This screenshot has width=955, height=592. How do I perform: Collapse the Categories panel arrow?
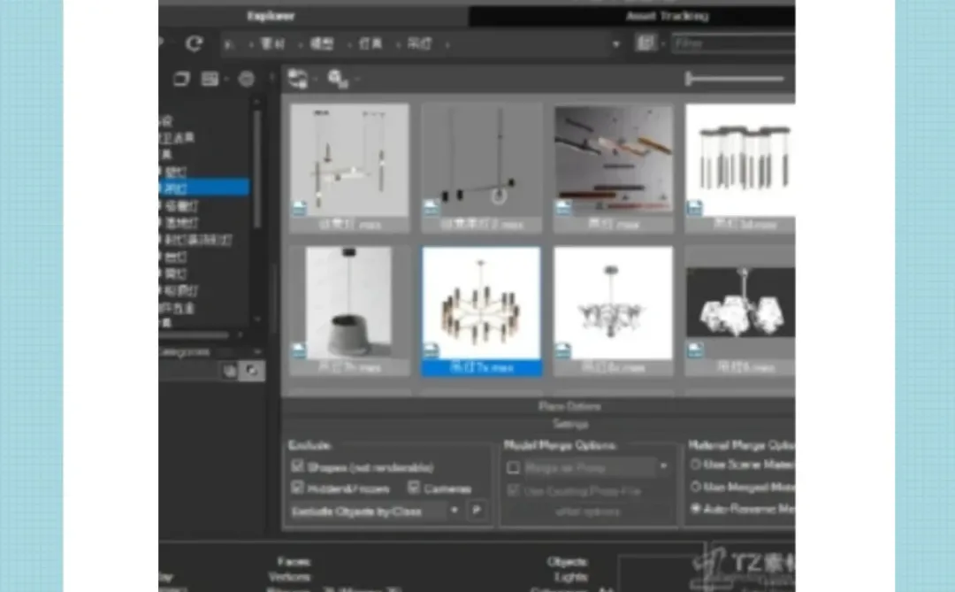[257, 352]
